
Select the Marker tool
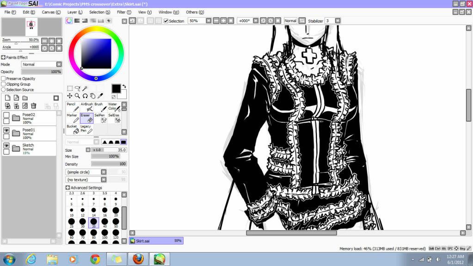coord(73,118)
